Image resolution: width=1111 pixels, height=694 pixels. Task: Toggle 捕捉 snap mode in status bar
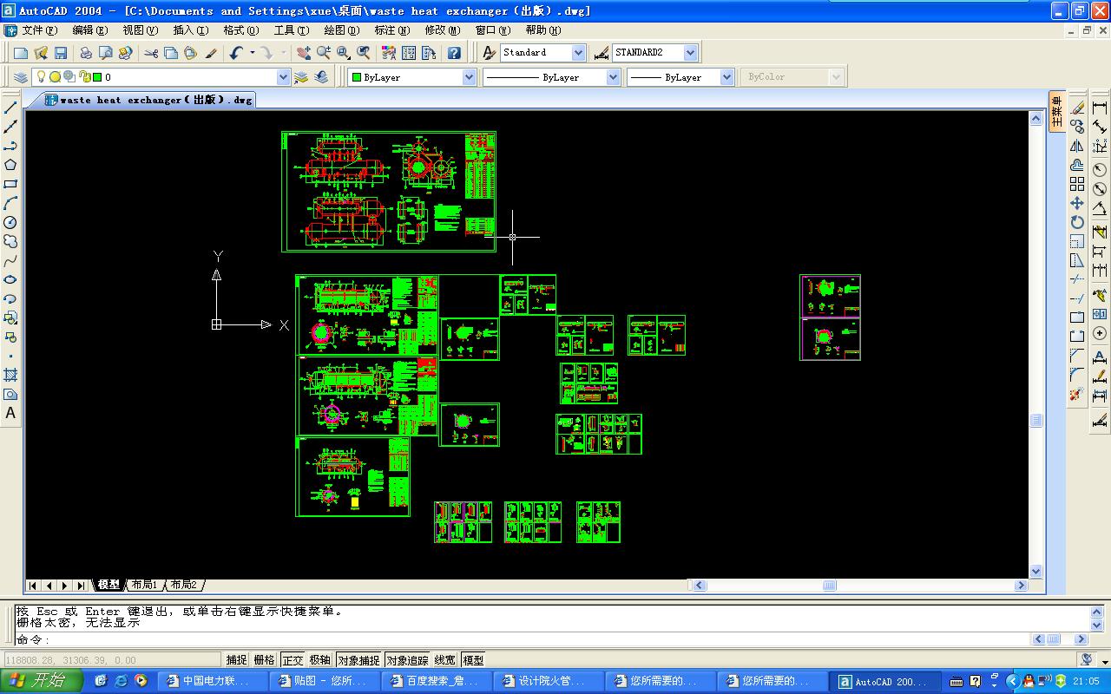pyautogui.click(x=236, y=660)
